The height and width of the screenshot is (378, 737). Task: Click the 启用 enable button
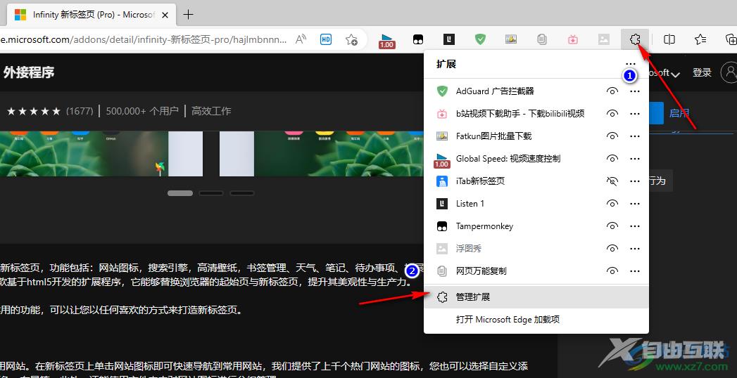tap(679, 113)
